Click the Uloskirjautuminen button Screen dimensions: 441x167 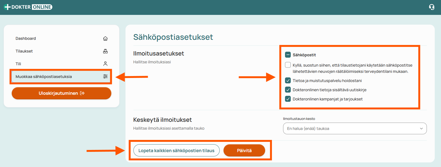tap(62, 93)
